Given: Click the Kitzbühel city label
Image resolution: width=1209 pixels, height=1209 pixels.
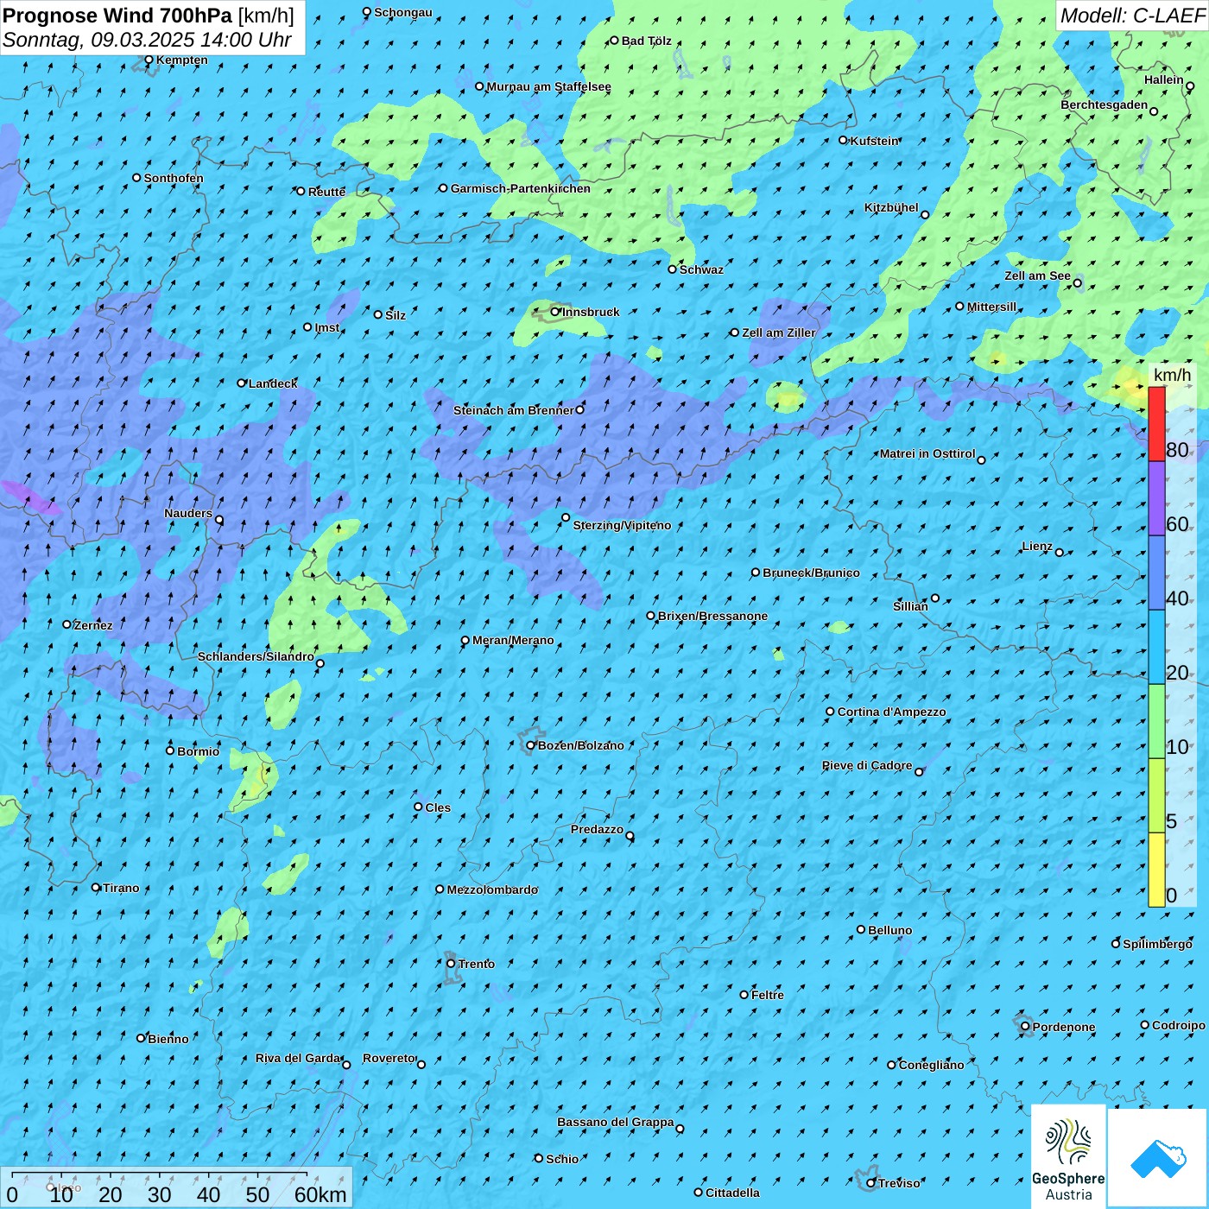Looking at the screenshot, I should (x=891, y=207).
